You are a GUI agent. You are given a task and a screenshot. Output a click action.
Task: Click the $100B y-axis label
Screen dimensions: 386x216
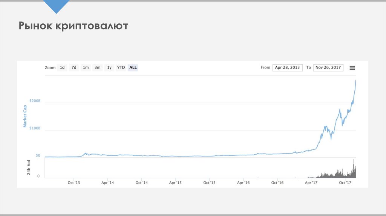[x=35, y=129]
